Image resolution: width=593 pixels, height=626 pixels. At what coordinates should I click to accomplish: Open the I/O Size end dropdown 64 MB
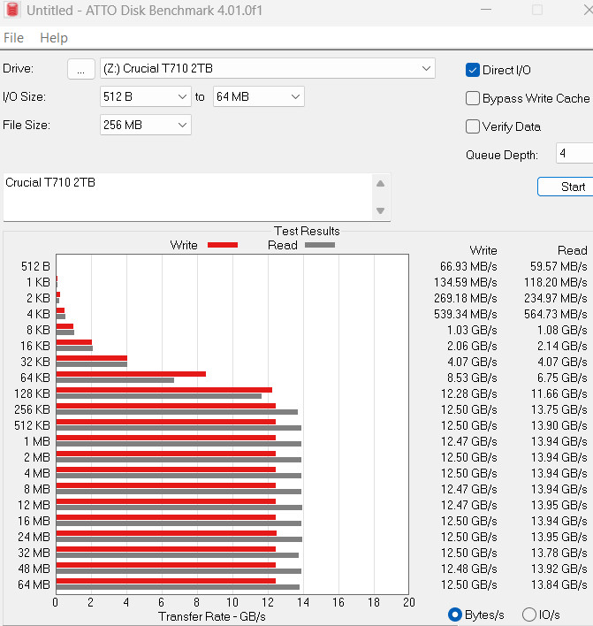click(x=259, y=96)
